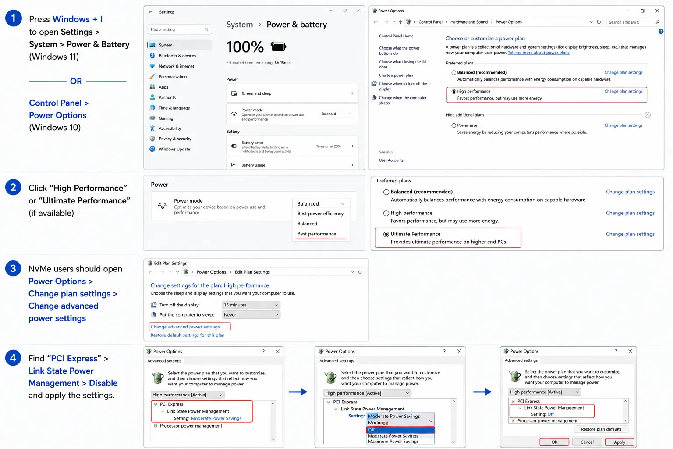The image size is (673, 449).
Task: Open Privacy & security in Settings sidebar
Action: click(x=175, y=139)
